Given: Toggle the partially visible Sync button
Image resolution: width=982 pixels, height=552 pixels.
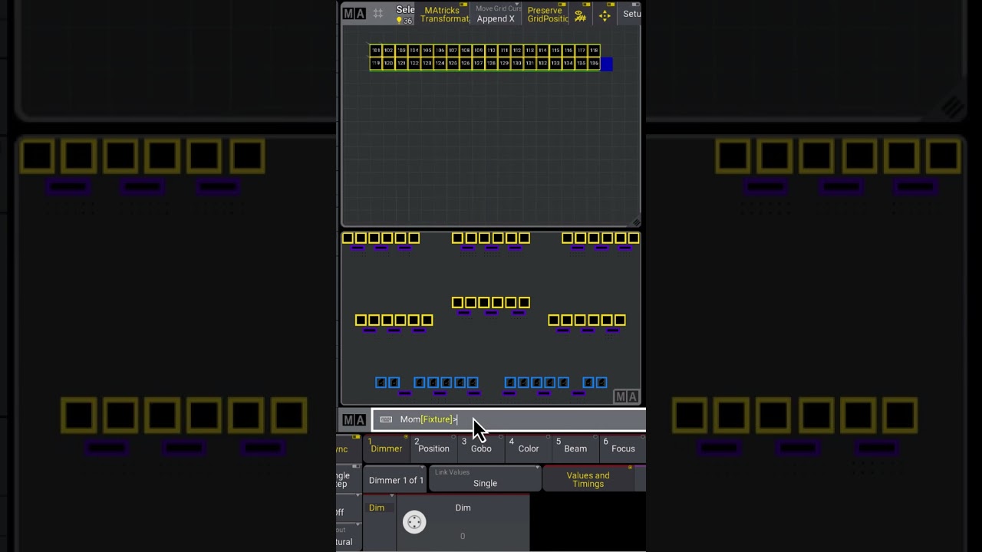Looking at the screenshot, I should [348, 449].
